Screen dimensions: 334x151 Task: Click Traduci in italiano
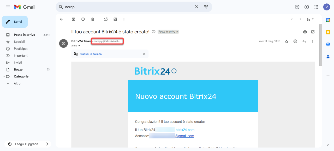pyautogui.click(x=91, y=54)
